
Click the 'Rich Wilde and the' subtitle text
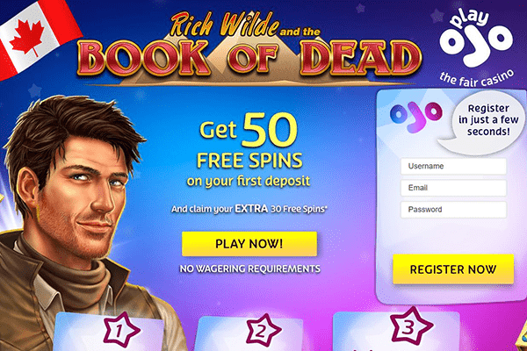click(245, 25)
